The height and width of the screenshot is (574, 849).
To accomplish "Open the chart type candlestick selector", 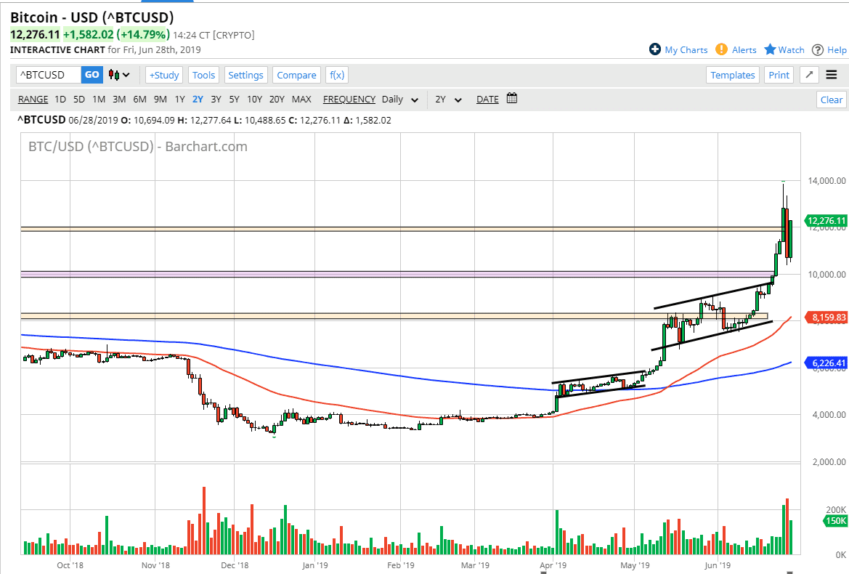I will 119,75.
